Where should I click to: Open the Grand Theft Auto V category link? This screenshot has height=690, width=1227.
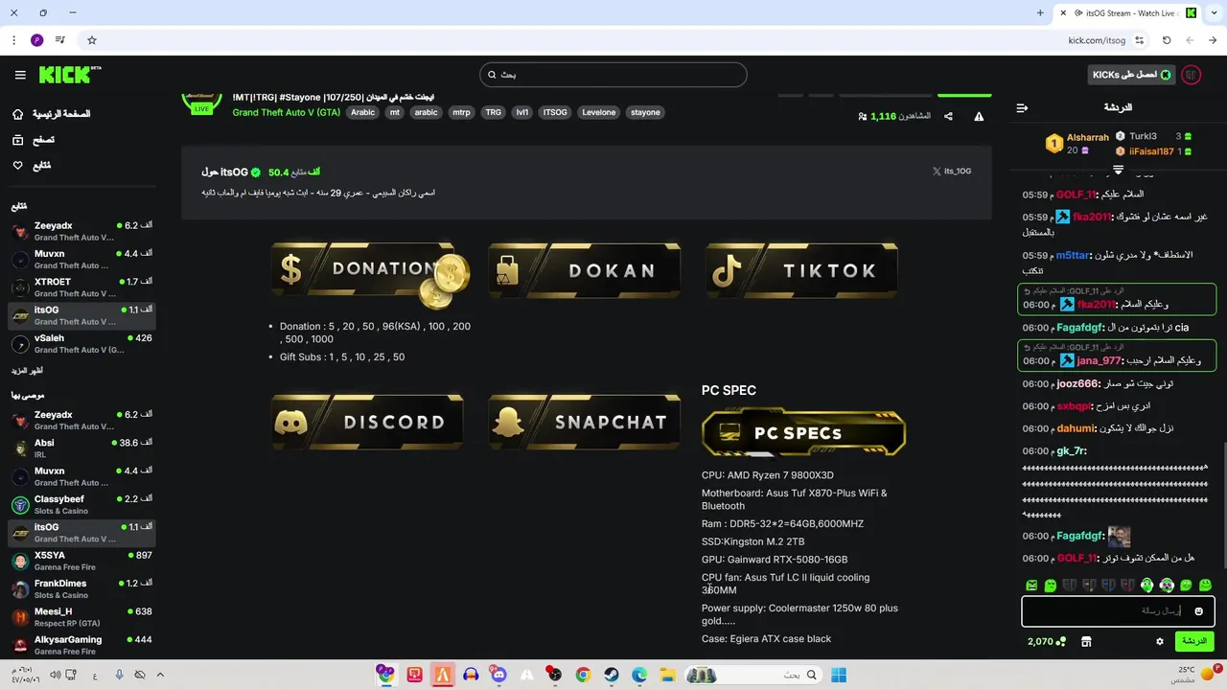pos(286,112)
